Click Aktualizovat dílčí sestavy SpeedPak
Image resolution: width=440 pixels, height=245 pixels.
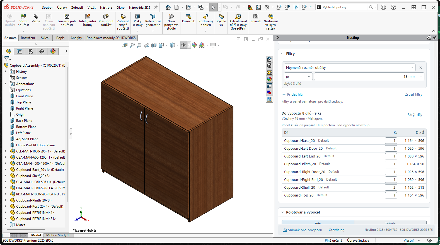(x=238, y=22)
